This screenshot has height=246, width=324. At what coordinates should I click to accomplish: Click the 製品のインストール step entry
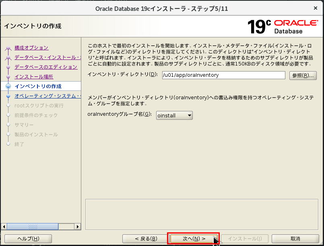(36, 135)
